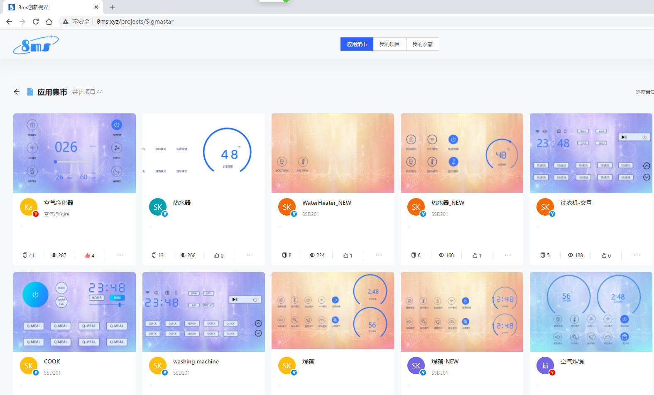The width and height of the screenshot is (654, 395).
Task: Toggle the thumbs-up on WaterHeater_NEW card
Action: pyautogui.click(x=346, y=255)
